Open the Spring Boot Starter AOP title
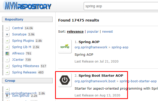This screenshot has height=101, width=158. click(x=101, y=76)
